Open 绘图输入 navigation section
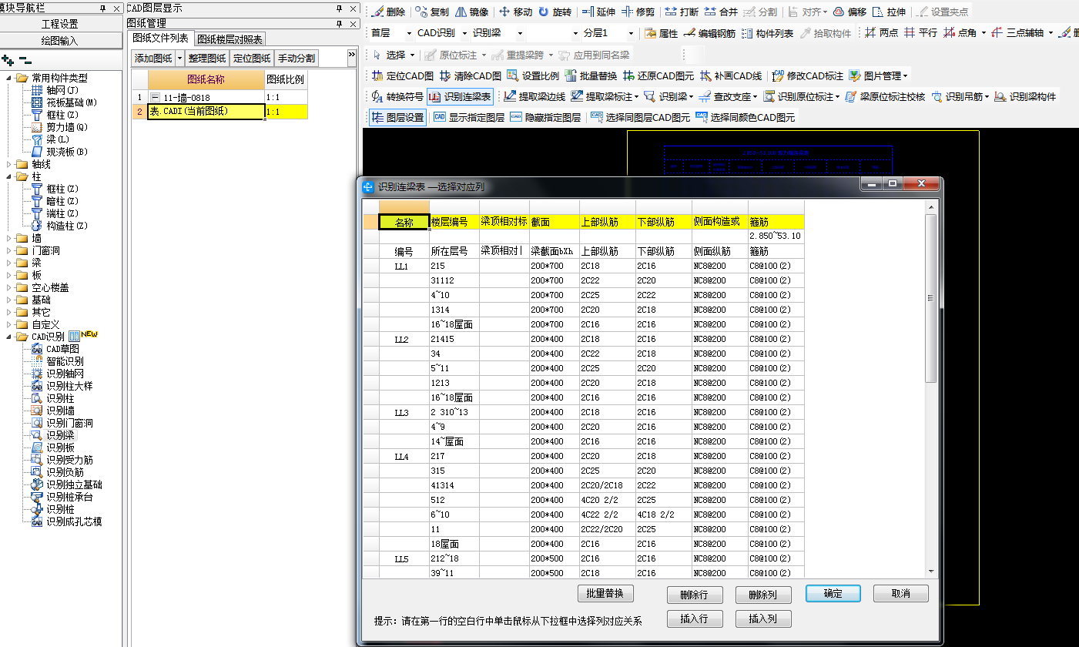The image size is (1079, 647). pyautogui.click(x=59, y=40)
